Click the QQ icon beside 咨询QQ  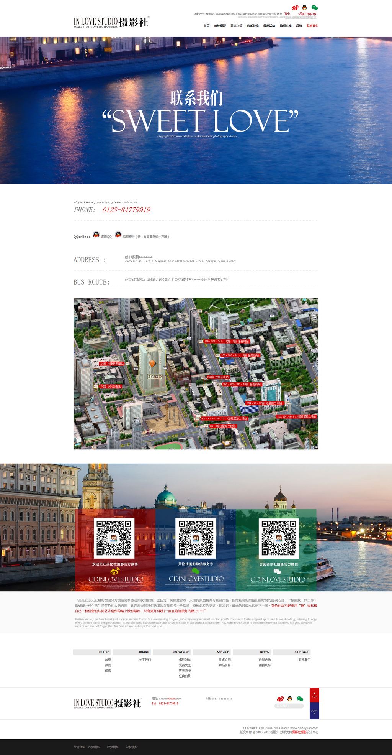(x=96, y=235)
